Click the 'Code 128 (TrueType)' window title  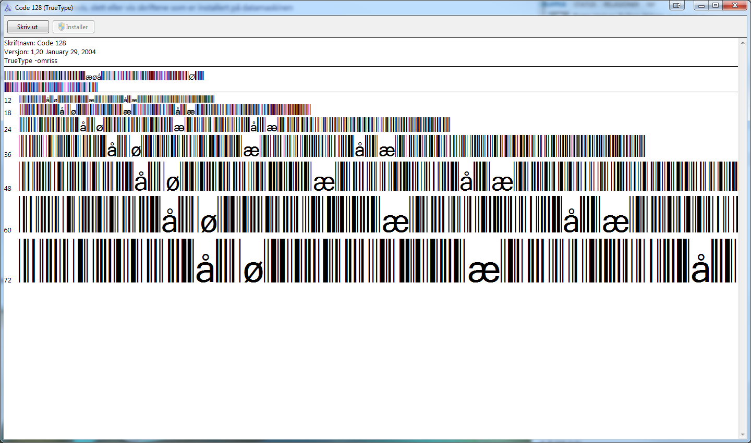pyautogui.click(x=44, y=8)
